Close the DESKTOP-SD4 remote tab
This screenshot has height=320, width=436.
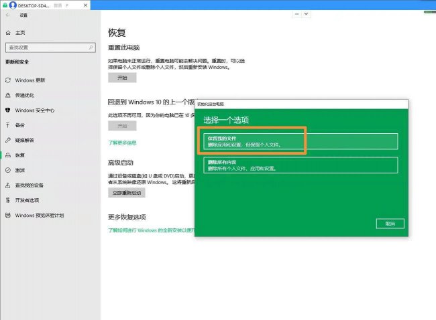tap(85, 5)
